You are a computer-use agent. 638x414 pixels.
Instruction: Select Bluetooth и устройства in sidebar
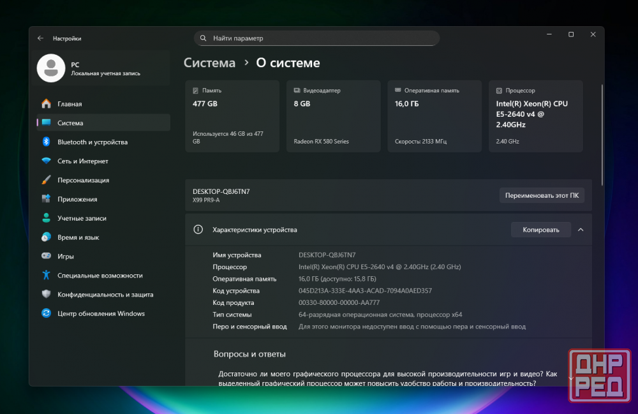click(x=103, y=142)
